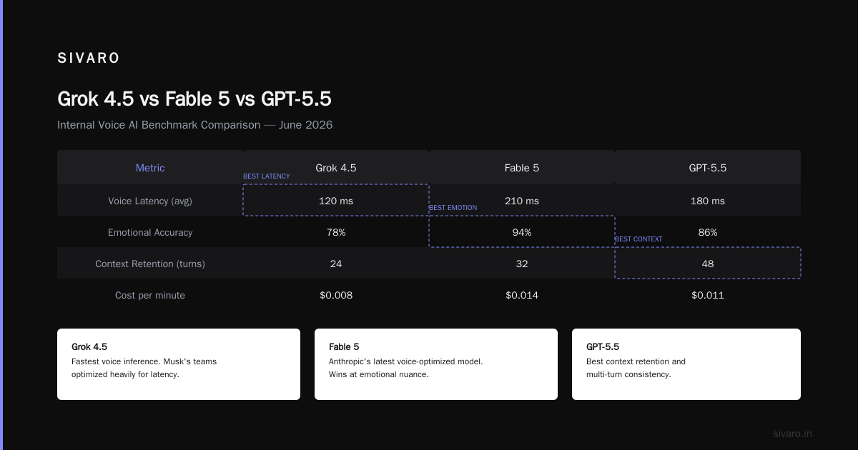Open the Grok 4.5 summary card
Image resolution: width=858 pixels, height=450 pixels.
(179, 364)
